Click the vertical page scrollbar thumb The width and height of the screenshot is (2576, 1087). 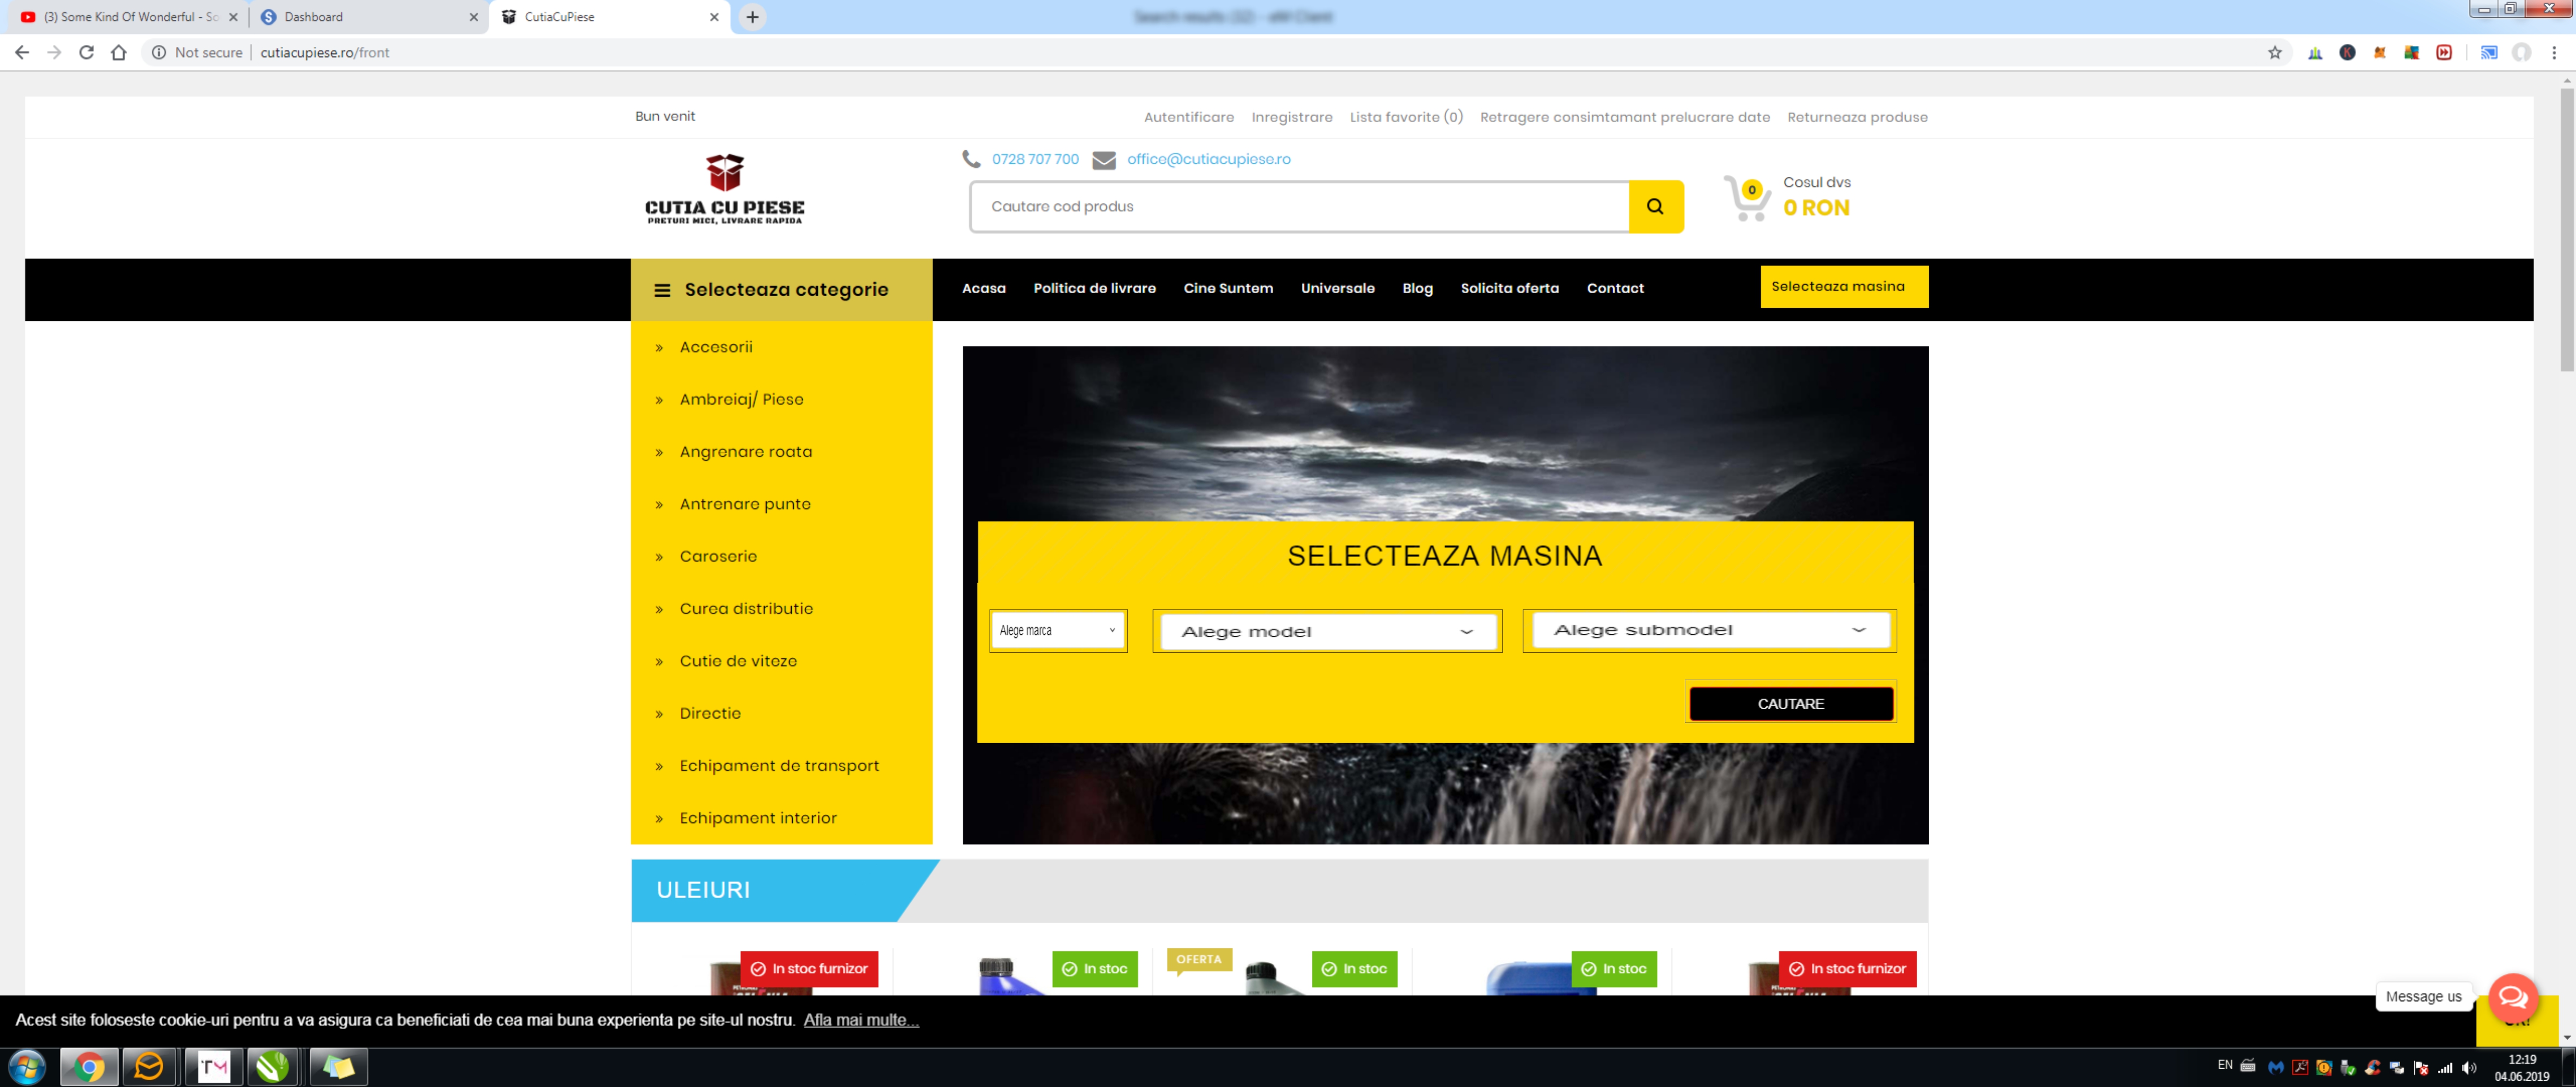2566,230
